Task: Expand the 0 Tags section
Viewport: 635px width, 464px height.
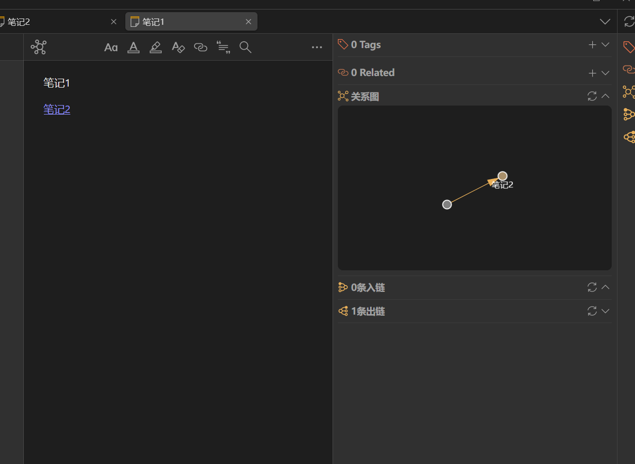Action: pos(606,45)
